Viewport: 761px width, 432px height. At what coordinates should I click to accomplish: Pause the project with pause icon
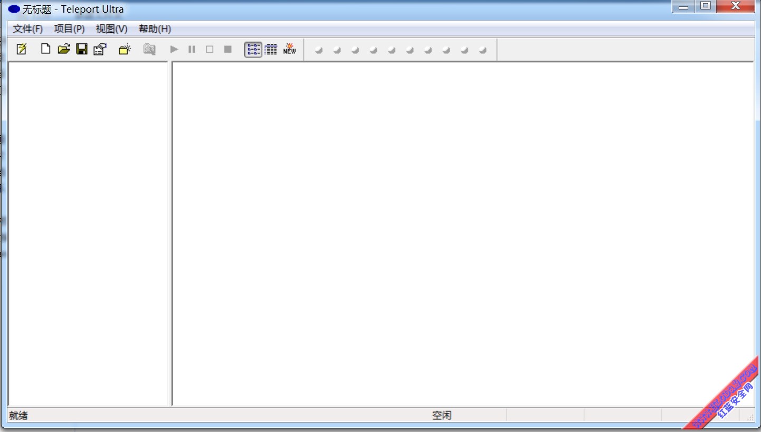click(192, 49)
